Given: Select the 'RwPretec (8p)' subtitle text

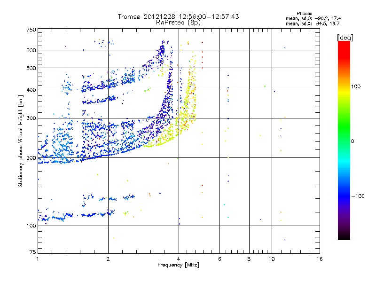Looking at the screenshot, I should point(178,23).
